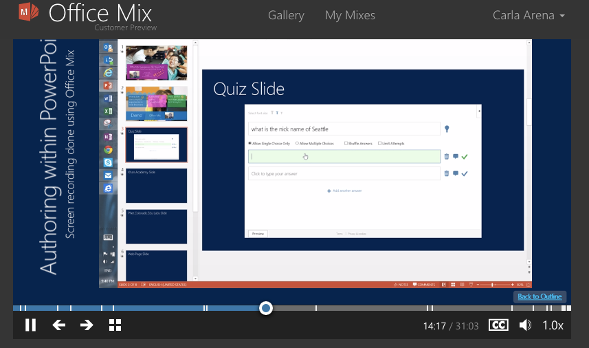589x348 pixels.
Task: Add feedback comment to the second answer
Action: tap(455, 173)
